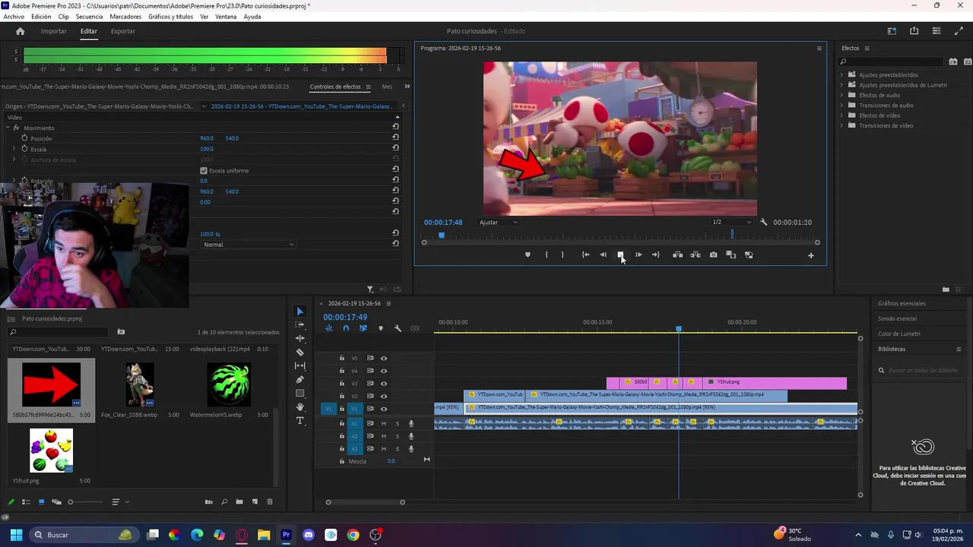The height and width of the screenshot is (547, 973).
Task: Go to Out point in Program monitor
Action: click(656, 255)
